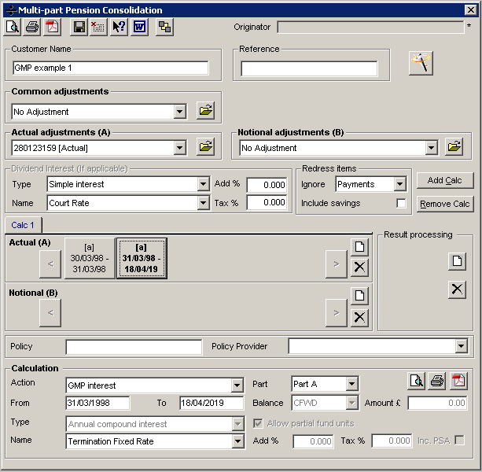Screen dimensions: 482x472
Task: Click the Calculation Add % field
Action: 313,441
